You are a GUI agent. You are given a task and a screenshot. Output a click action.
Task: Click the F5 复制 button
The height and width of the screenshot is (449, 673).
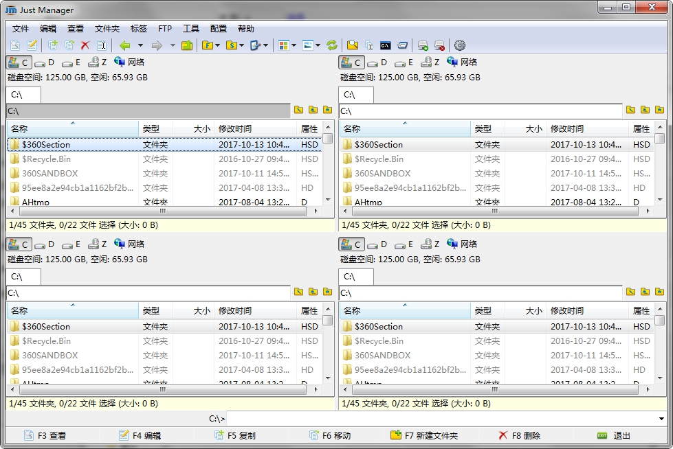click(234, 435)
